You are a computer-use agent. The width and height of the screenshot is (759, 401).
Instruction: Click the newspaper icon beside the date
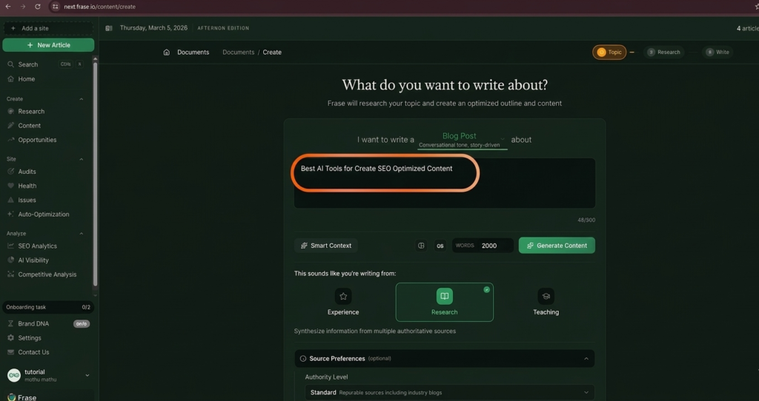coord(109,28)
